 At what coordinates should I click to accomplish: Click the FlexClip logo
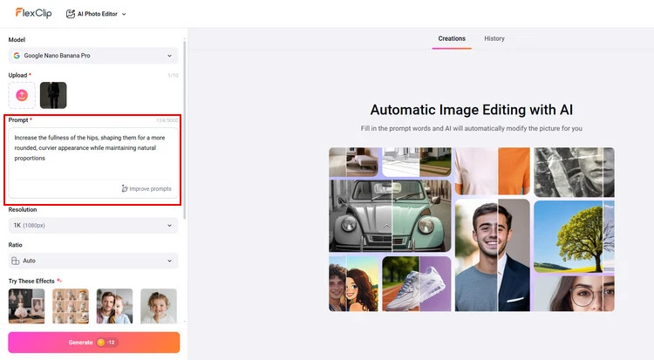click(33, 13)
